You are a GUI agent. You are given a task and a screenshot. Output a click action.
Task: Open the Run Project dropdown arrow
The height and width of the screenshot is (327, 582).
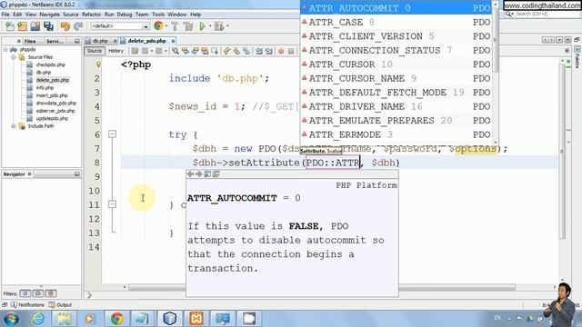click(x=210, y=26)
